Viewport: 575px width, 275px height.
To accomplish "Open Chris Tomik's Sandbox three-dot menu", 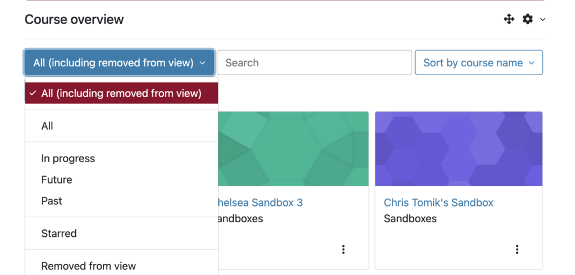I will click(517, 249).
